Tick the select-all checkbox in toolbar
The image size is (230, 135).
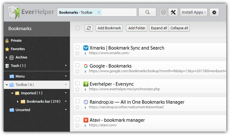coord(77,28)
